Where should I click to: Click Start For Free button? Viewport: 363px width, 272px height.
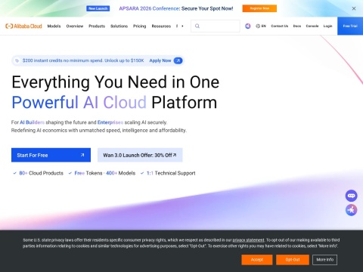pyautogui.click(x=51, y=155)
